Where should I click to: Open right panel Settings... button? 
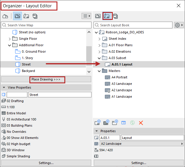coord(139,163)
